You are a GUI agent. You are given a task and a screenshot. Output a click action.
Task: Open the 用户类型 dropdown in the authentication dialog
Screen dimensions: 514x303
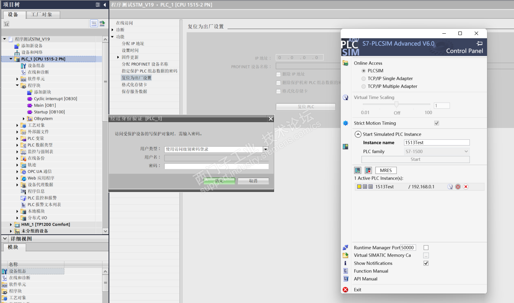pos(266,150)
